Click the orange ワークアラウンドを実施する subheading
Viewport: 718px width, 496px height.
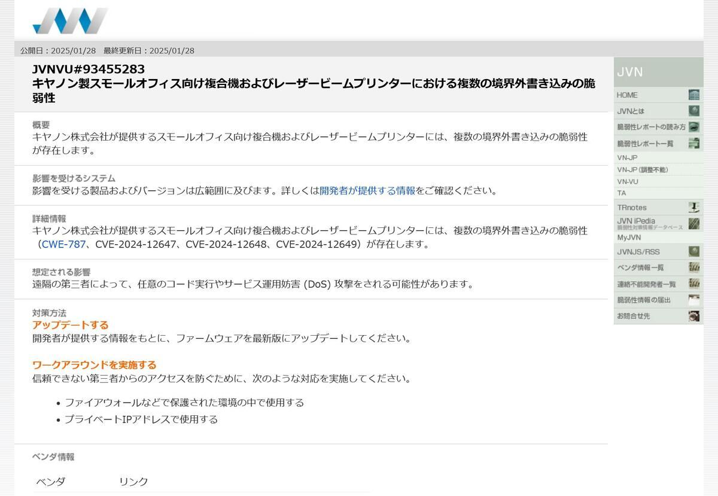[95, 365]
